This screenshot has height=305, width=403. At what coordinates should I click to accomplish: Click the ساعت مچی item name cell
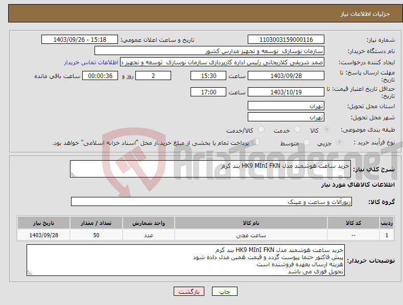251,235
